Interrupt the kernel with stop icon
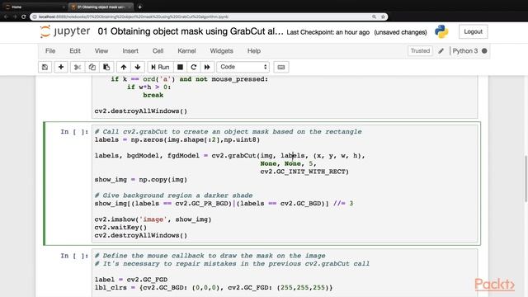Viewport: 528px width, 297px height. (x=180, y=67)
